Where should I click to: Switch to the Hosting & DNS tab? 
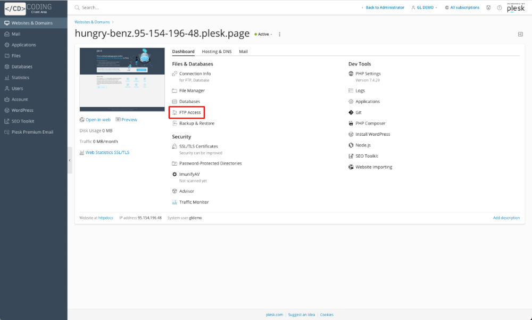[217, 52]
